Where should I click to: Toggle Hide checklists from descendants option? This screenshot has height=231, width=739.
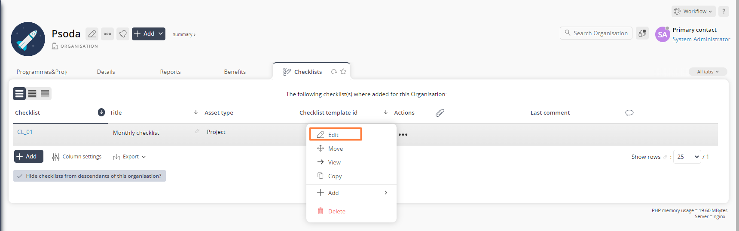coord(89,176)
